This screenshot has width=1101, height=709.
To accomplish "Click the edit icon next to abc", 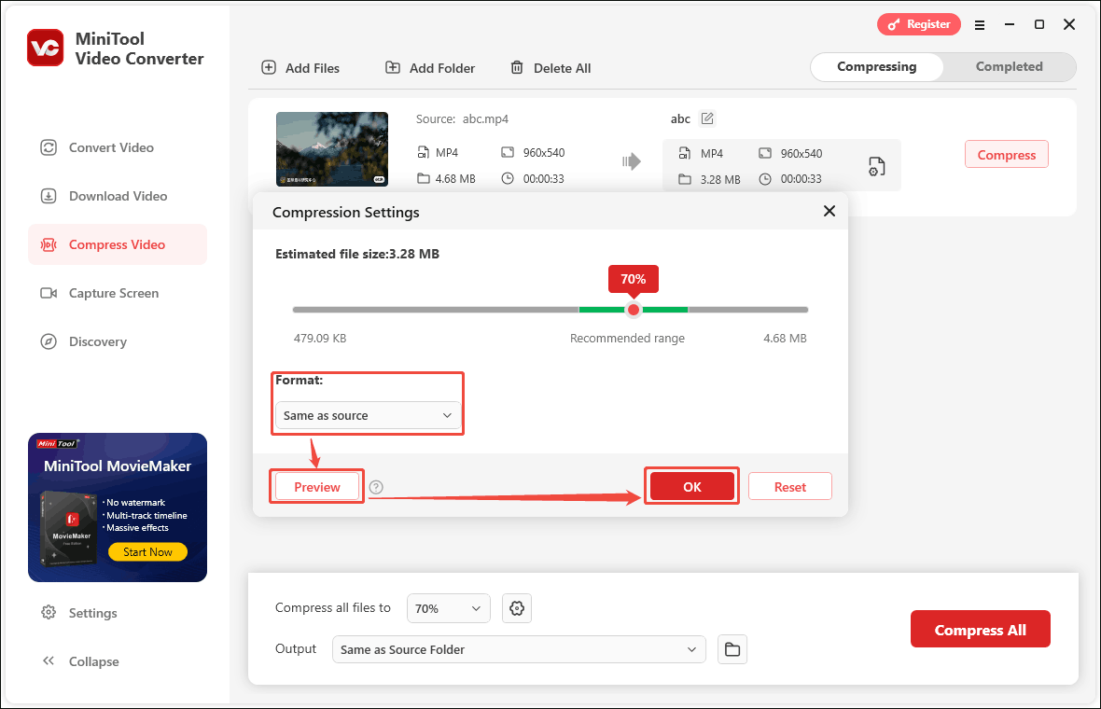I will point(708,118).
